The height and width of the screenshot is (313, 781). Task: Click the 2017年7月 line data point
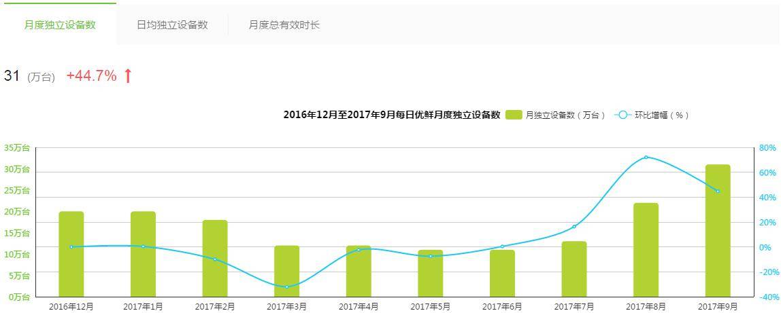[x=574, y=227]
